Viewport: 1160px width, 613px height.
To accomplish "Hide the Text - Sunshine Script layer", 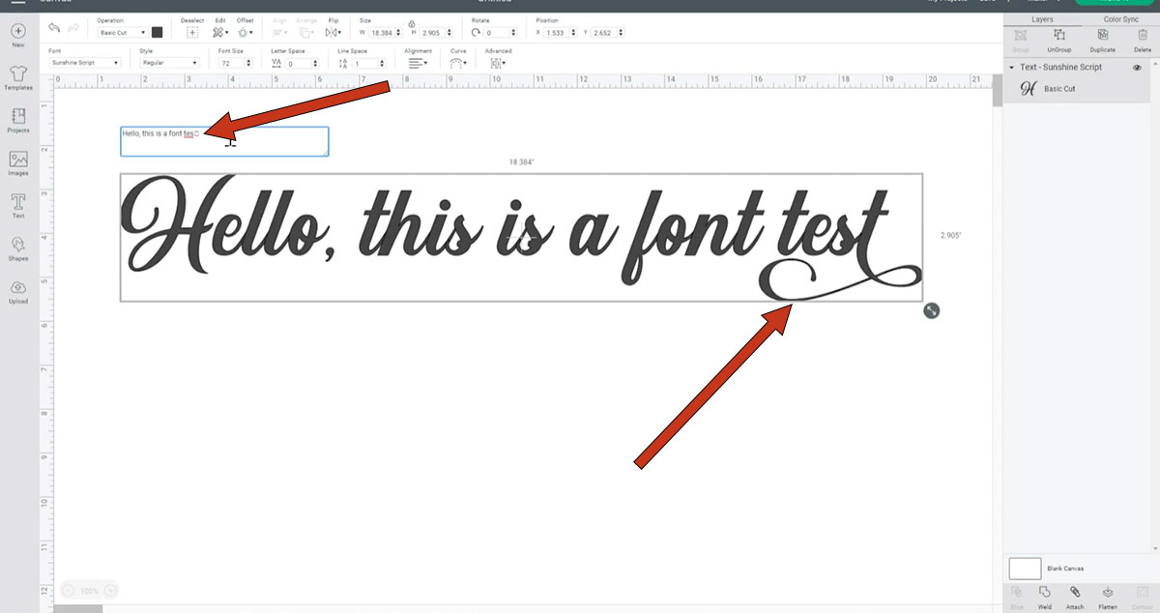I will (1138, 68).
